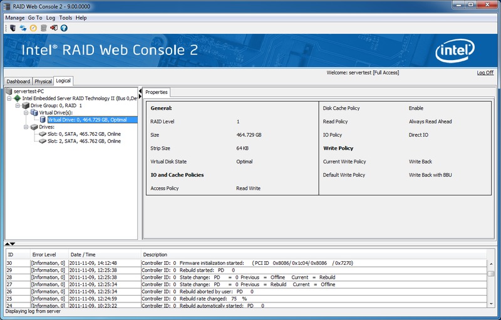Collapse the Intel Embedded Server RAID controller node
Screen dimensions: 501x320
(9, 98)
